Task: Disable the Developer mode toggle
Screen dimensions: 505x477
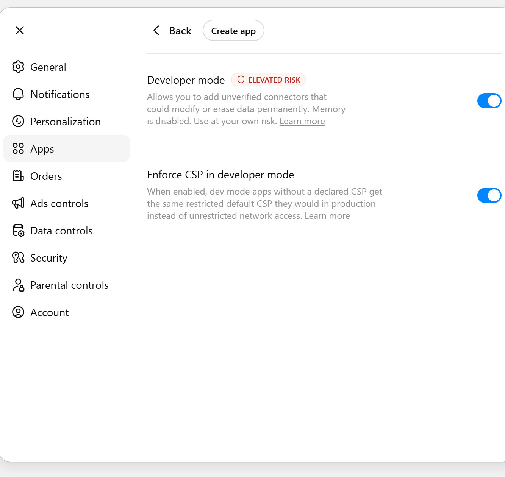Action: (x=489, y=101)
